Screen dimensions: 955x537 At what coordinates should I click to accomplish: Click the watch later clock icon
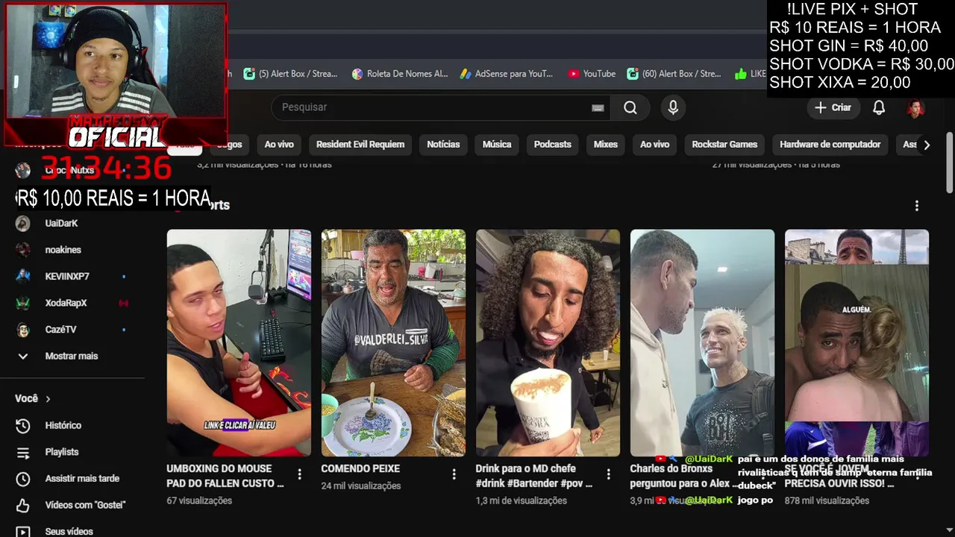[x=23, y=479]
